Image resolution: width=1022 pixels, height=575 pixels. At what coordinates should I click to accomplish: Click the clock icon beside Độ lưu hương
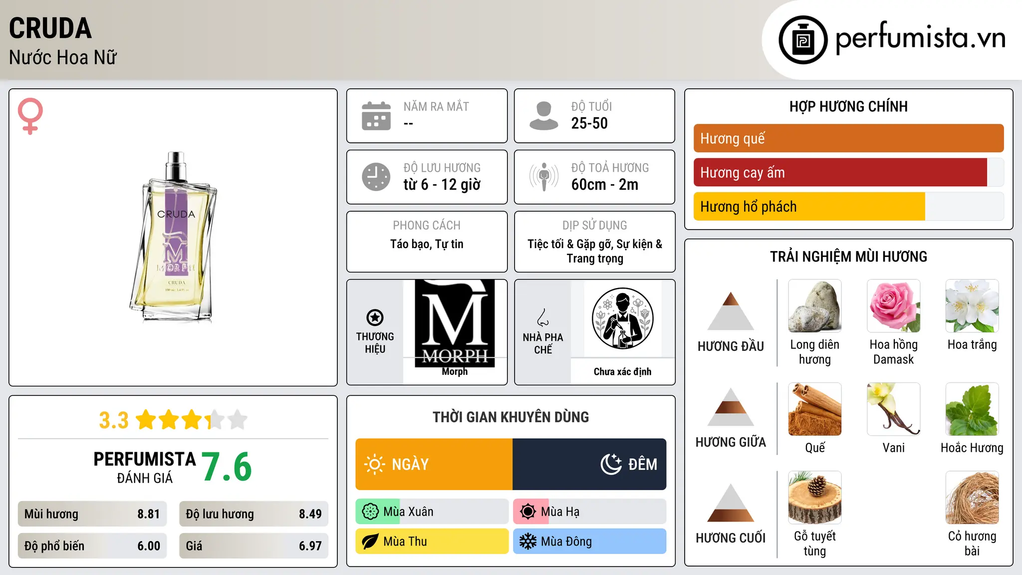tap(376, 177)
